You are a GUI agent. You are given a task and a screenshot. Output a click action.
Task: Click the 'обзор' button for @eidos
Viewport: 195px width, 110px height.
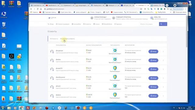point(153,61)
